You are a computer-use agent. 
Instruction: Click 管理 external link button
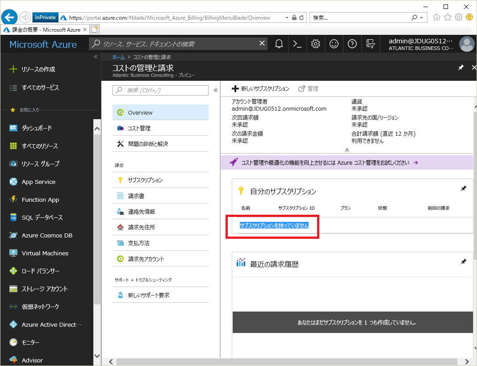point(308,88)
